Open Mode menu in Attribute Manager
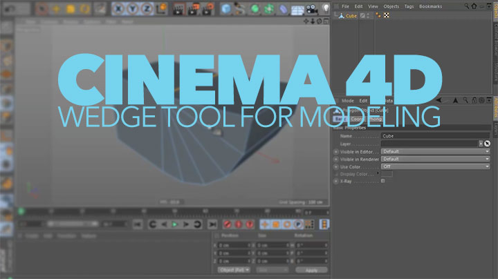 pos(348,101)
